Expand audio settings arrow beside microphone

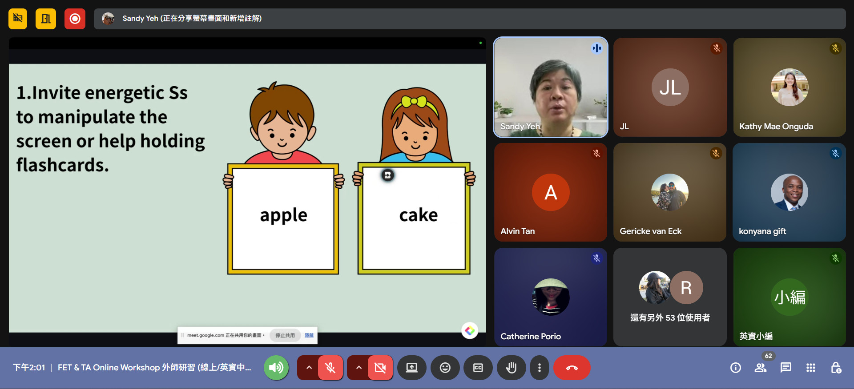(309, 368)
